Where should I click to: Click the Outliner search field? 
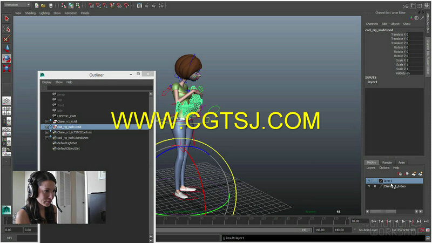pyautogui.click(x=99, y=88)
